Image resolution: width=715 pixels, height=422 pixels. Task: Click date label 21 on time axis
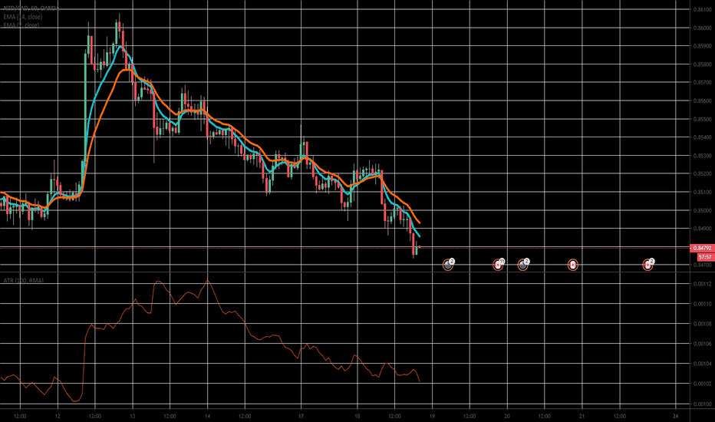(x=582, y=416)
